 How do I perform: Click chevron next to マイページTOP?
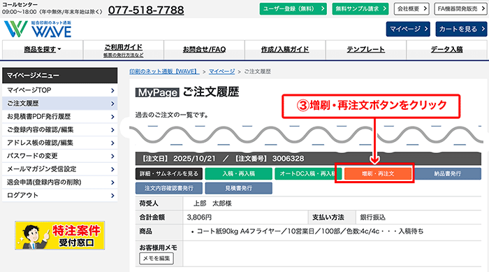(x=112, y=91)
